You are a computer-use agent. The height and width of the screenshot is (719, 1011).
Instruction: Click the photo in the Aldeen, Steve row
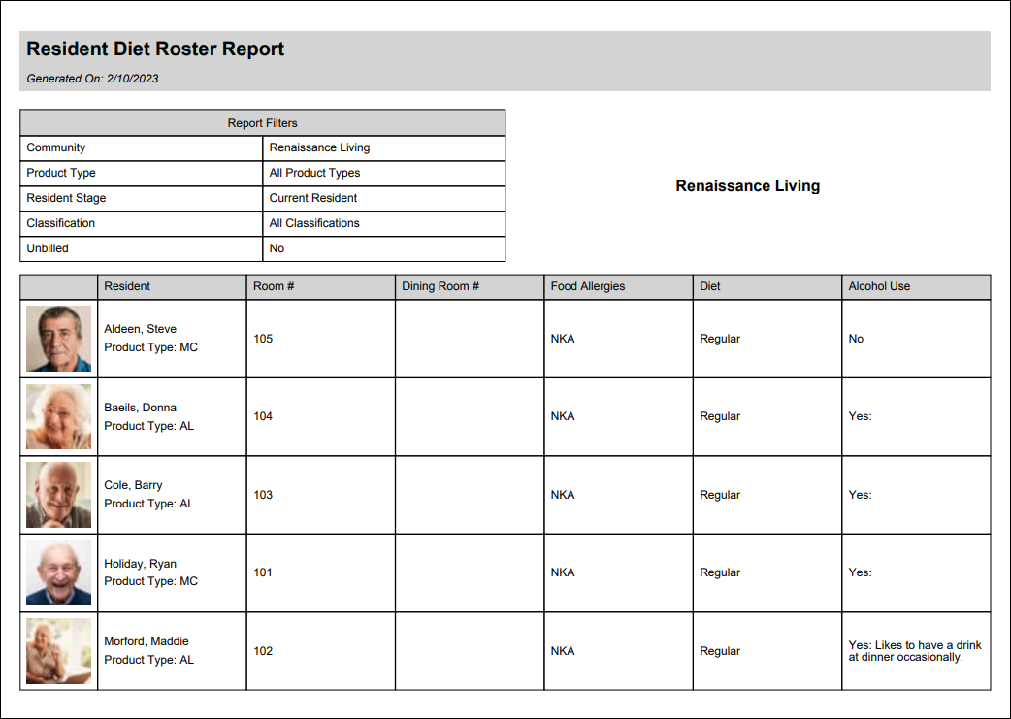pyautogui.click(x=58, y=339)
